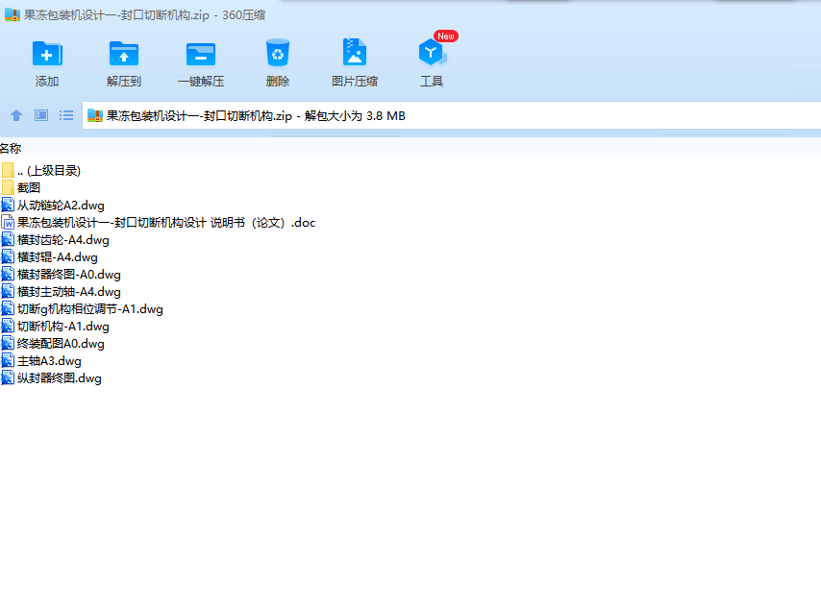Viewport: 821px width, 607px height.
Task: Click the folder icon beside 上级目录
Action: click(8, 170)
